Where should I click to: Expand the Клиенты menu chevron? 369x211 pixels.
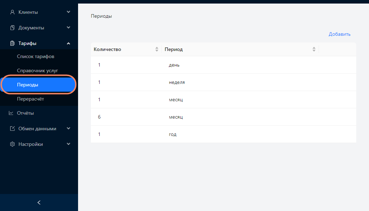tap(68, 12)
